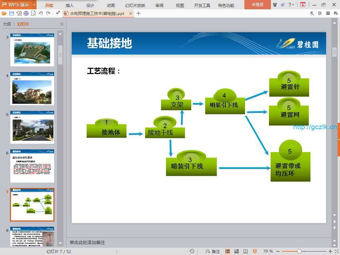This screenshot has height=255, width=340.
Task: Switch to Slide Sorter grid view
Action: coord(237,251)
